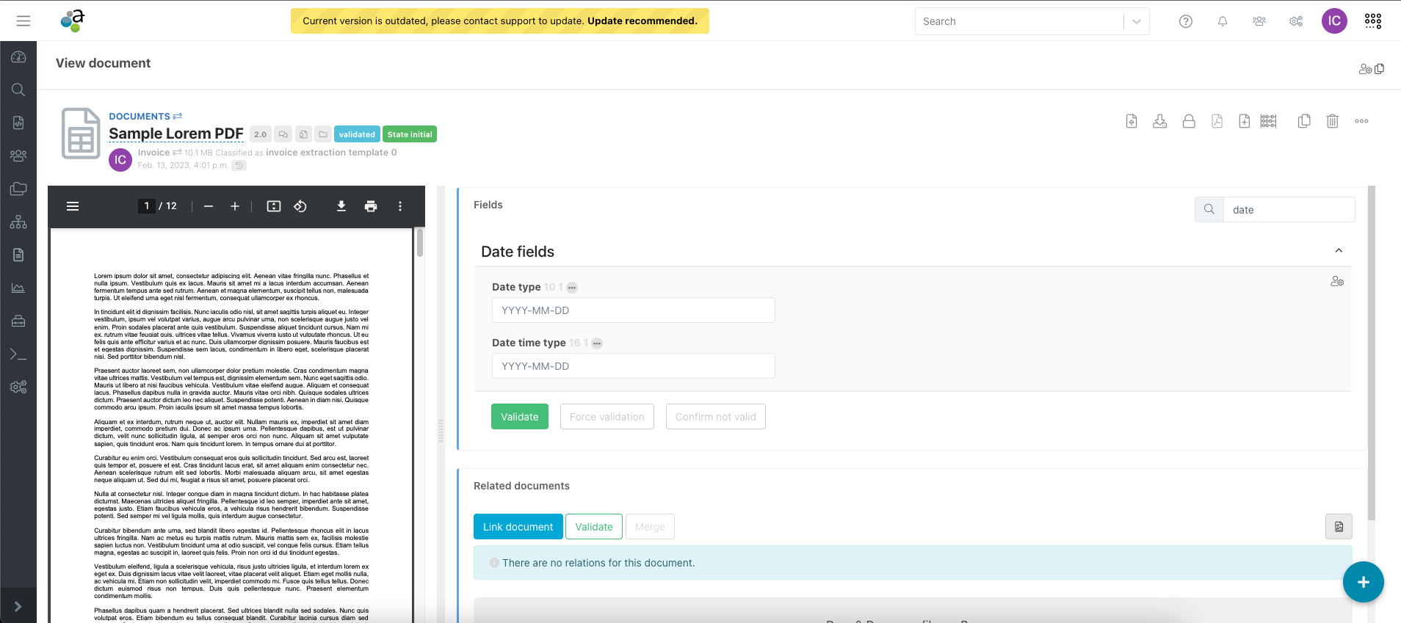Open the search box dropdown arrow
Screen dimensions: 1401x623
(1136, 21)
